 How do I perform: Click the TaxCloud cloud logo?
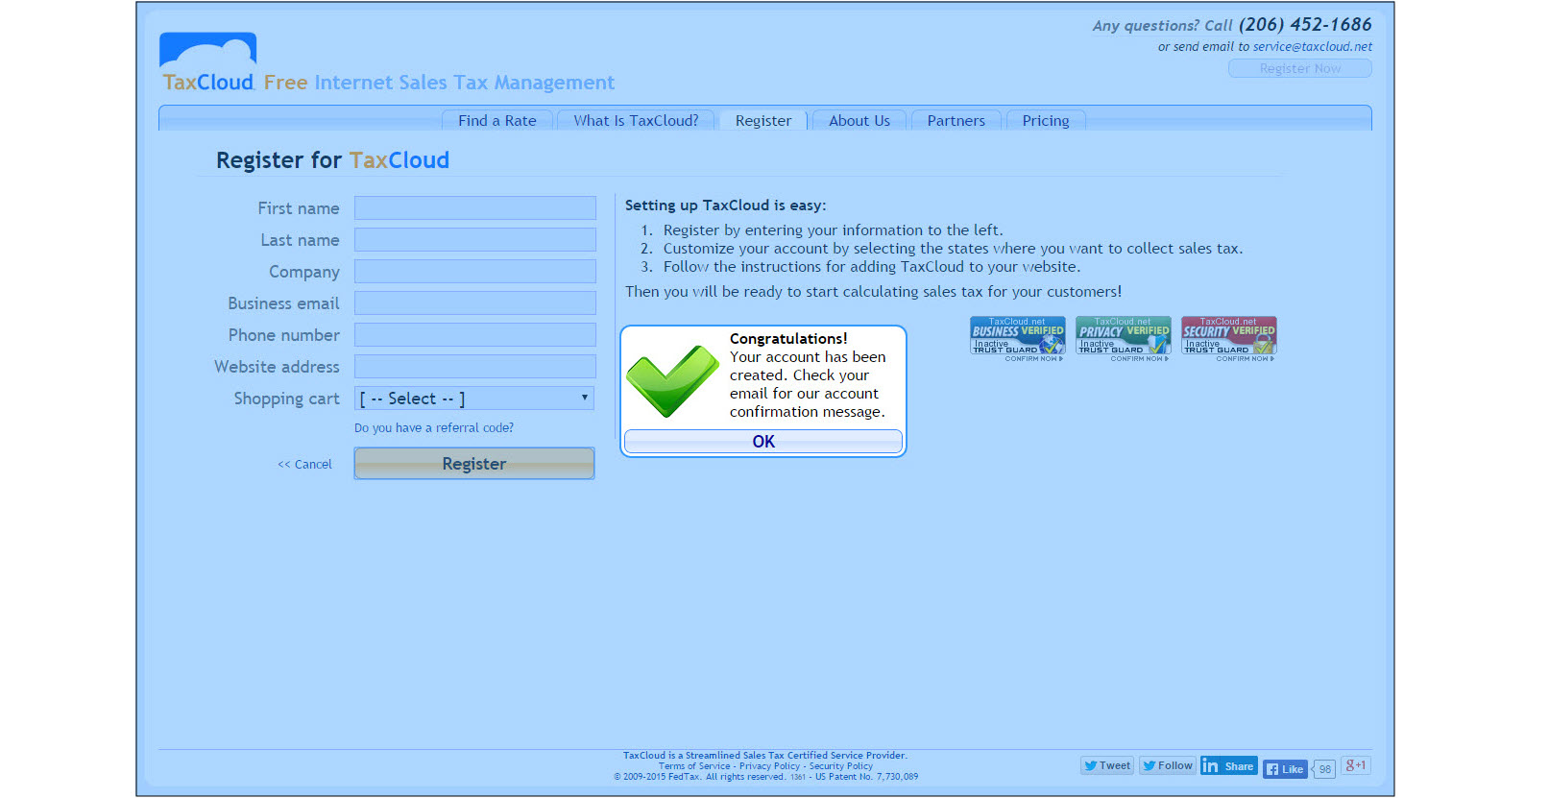point(207,61)
